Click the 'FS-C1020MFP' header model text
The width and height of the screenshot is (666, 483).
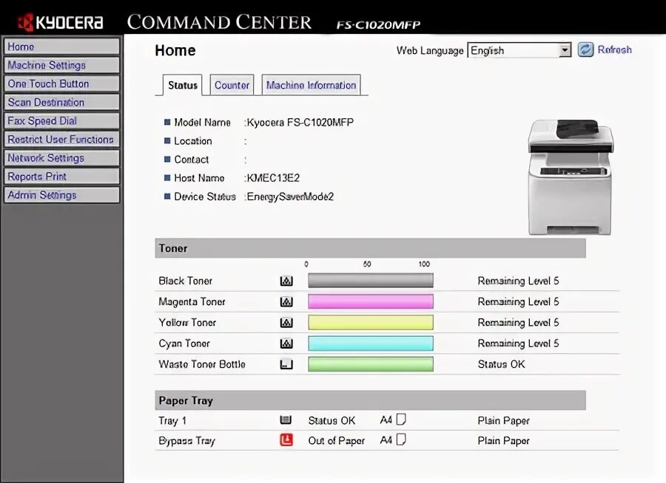[x=378, y=25]
